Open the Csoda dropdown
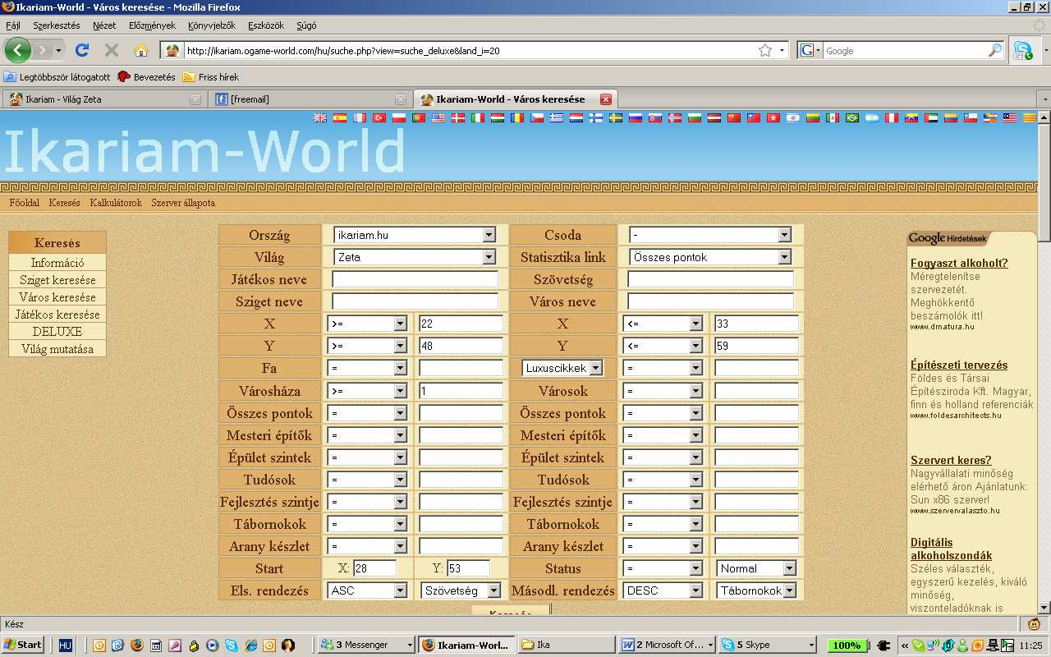Viewport: 1051px width, 657px height. 710,235
